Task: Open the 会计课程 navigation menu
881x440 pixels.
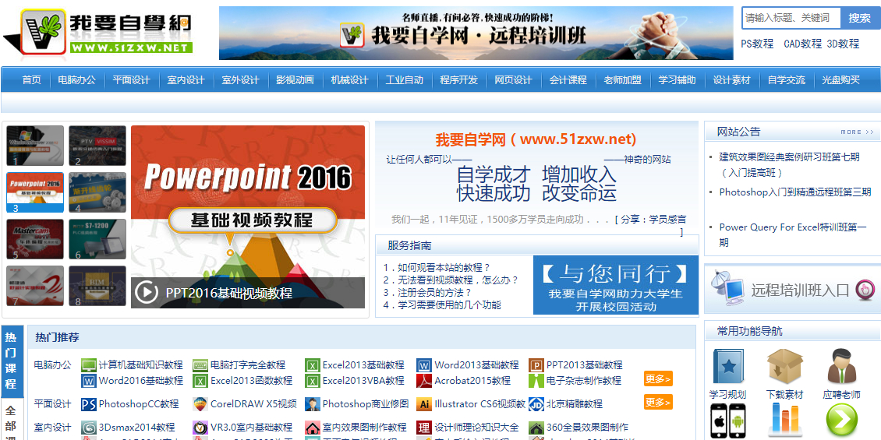Action: pyautogui.click(x=568, y=79)
